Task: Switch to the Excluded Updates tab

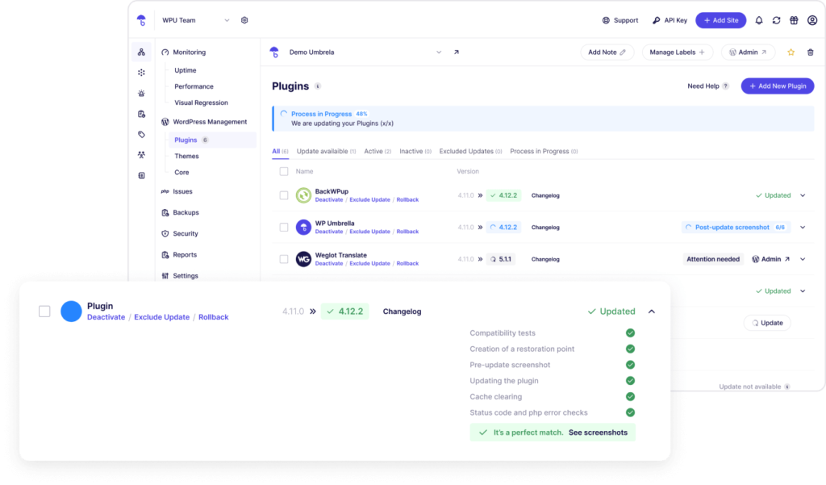Action: [470, 151]
